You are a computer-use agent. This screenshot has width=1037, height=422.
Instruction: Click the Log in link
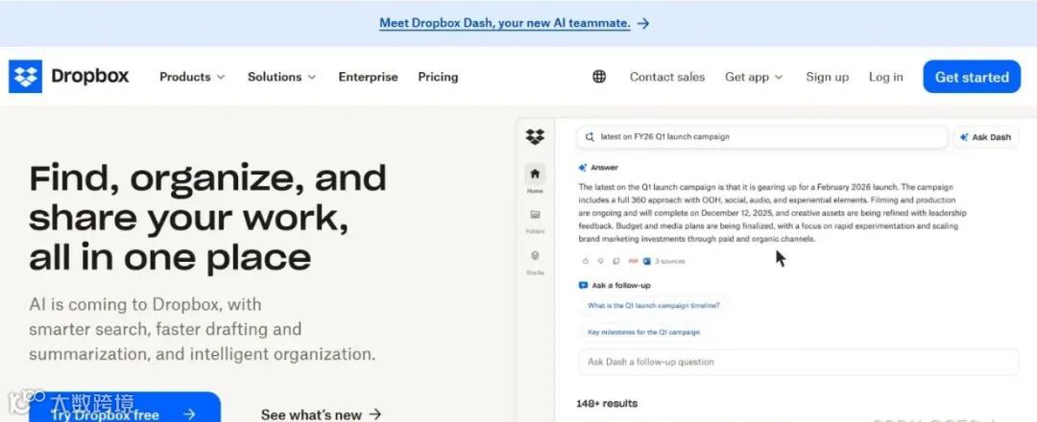885,77
